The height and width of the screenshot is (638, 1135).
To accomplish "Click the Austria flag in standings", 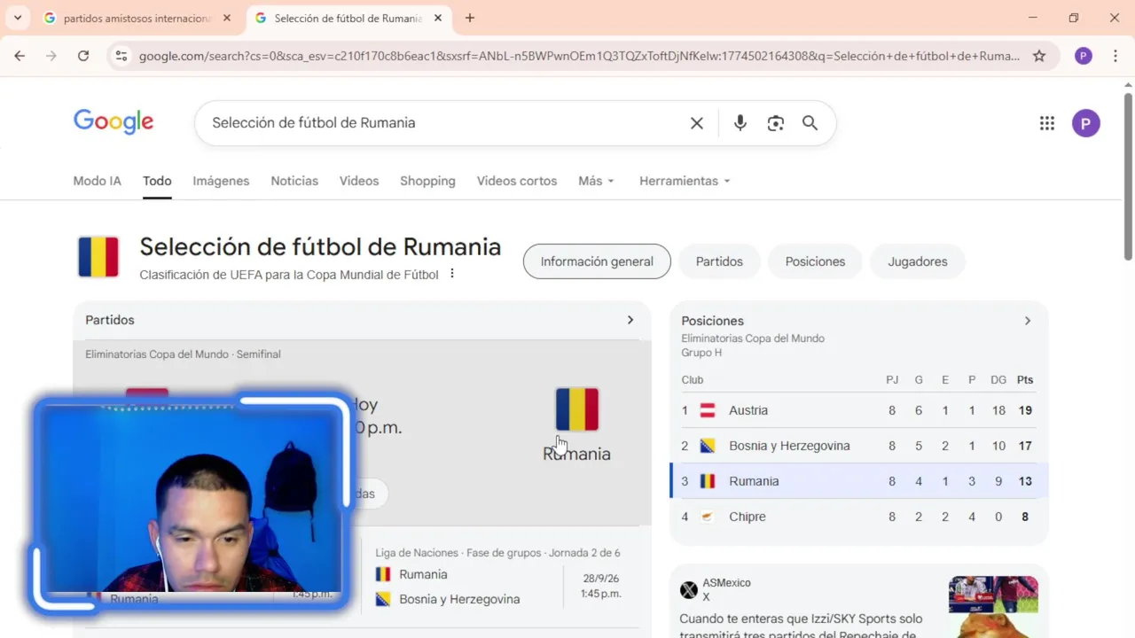I will tap(708, 410).
